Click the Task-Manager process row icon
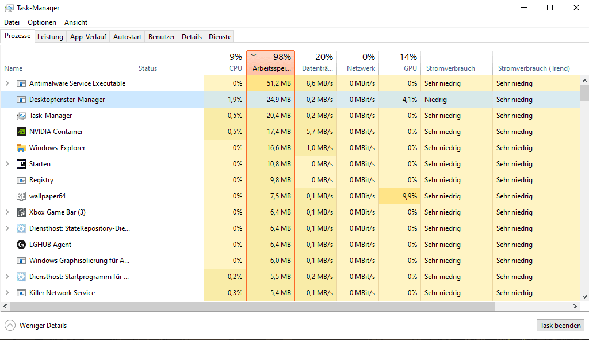589x340 pixels. pos(21,116)
